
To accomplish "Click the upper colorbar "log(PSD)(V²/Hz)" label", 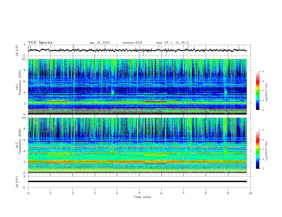I will tap(267, 92).
